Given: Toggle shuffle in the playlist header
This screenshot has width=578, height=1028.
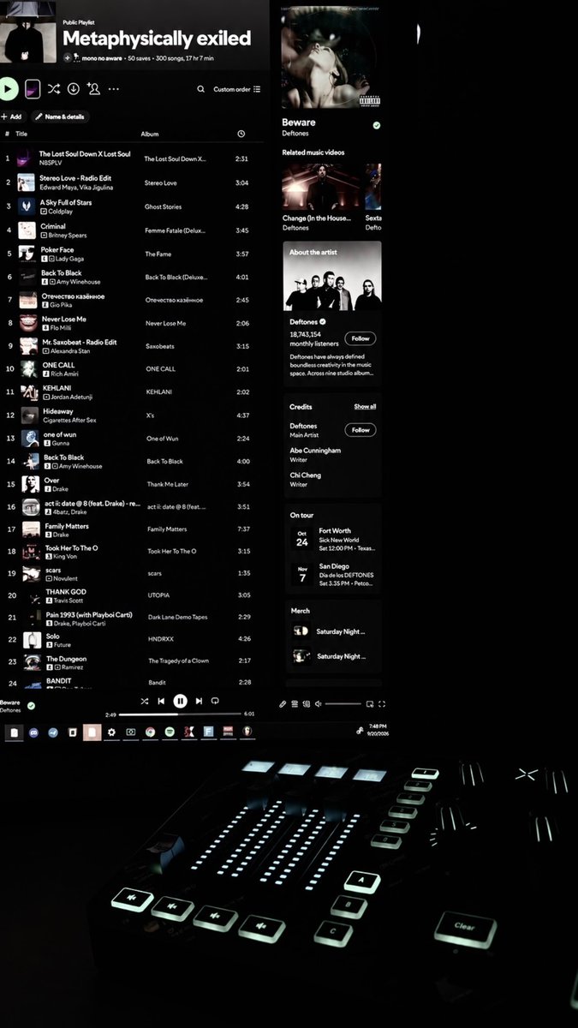Looking at the screenshot, I should click(53, 88).
